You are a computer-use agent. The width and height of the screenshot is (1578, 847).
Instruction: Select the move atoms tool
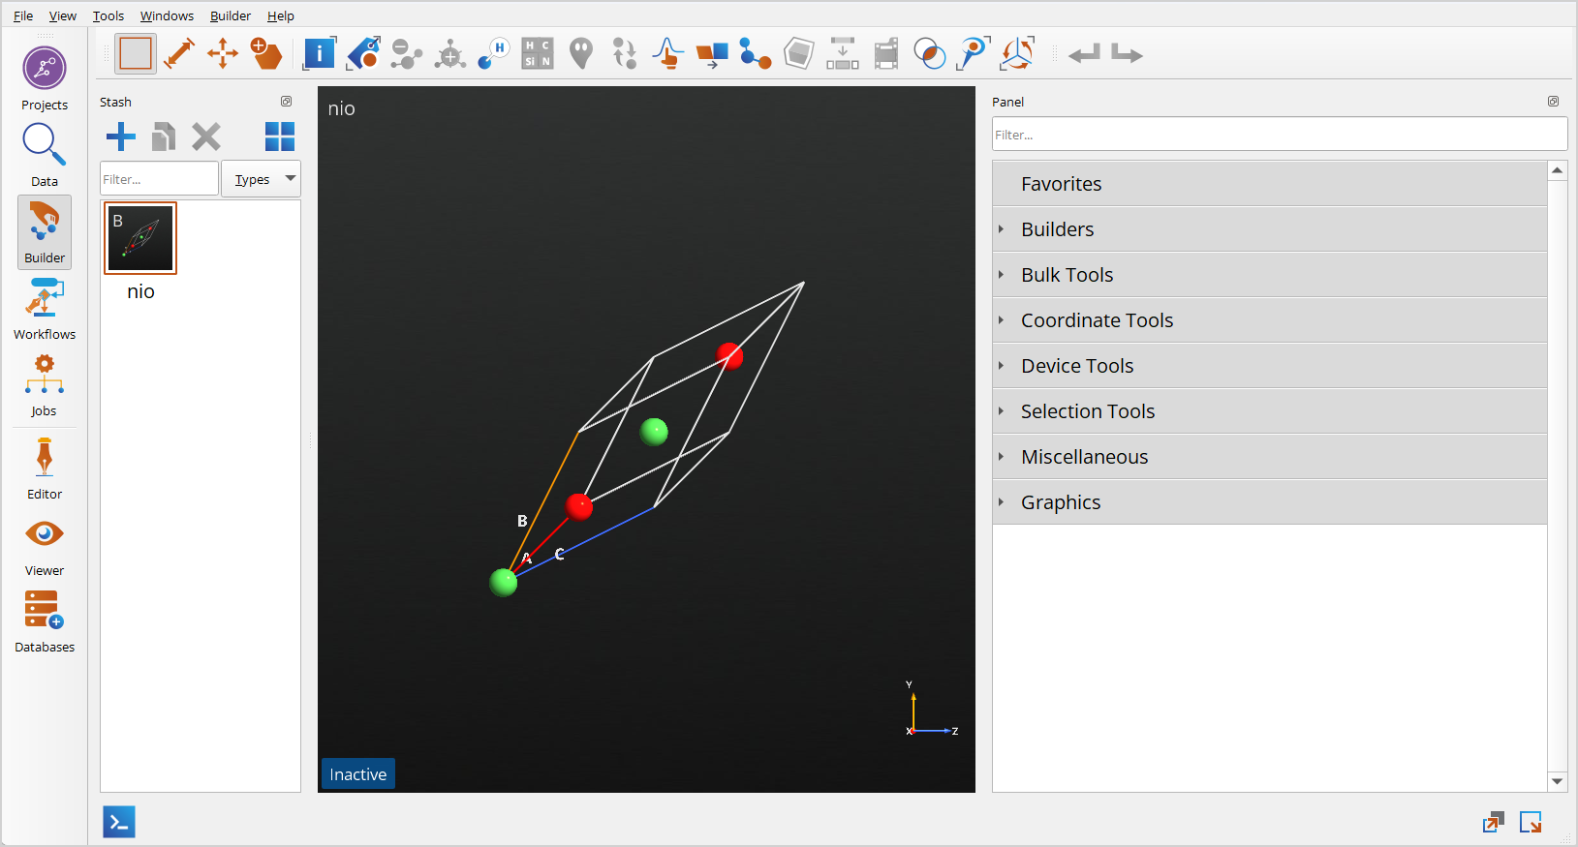pyautogui.click(x=223, y=53)
